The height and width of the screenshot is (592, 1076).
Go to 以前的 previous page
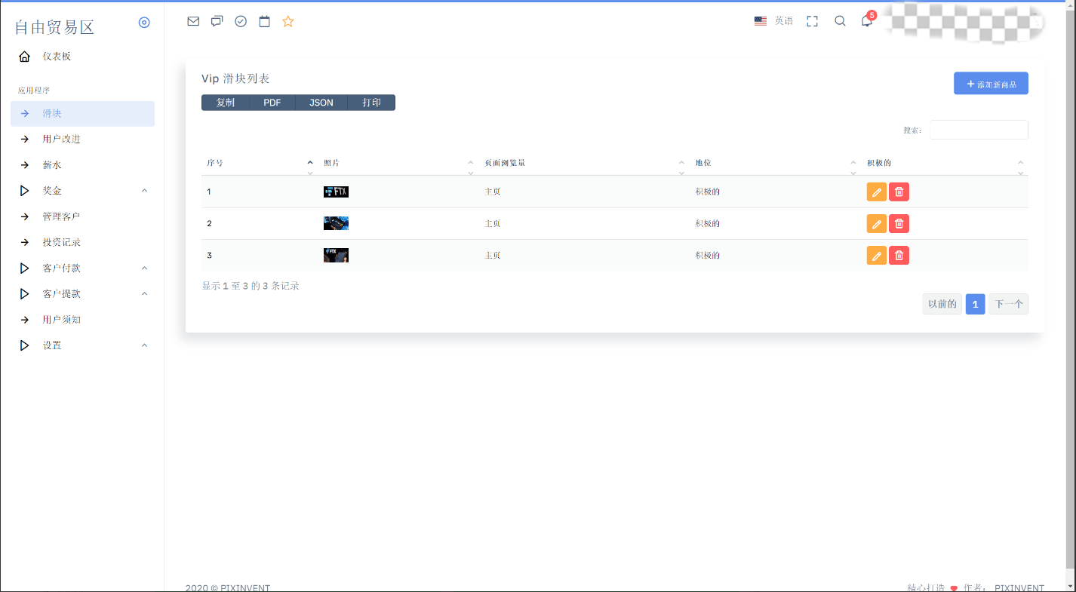[x=942, y=304]
